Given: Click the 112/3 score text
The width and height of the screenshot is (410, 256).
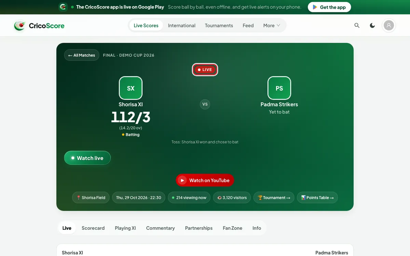Looking at the screenshot, I should (x=131, y=117).
